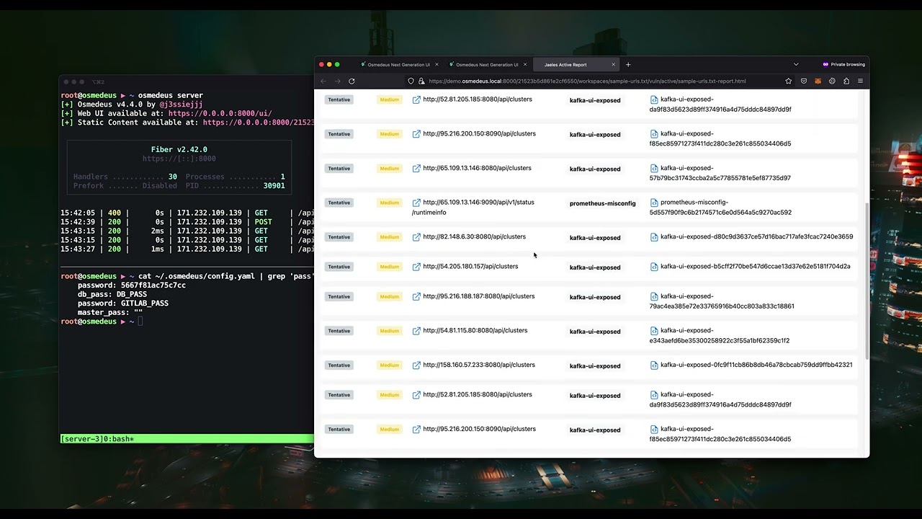Expand the list-all-tabs chevron
922x519 pixels.
point(796,65)
